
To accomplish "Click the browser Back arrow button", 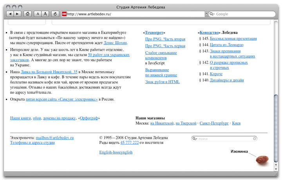I will click(10, 14).
